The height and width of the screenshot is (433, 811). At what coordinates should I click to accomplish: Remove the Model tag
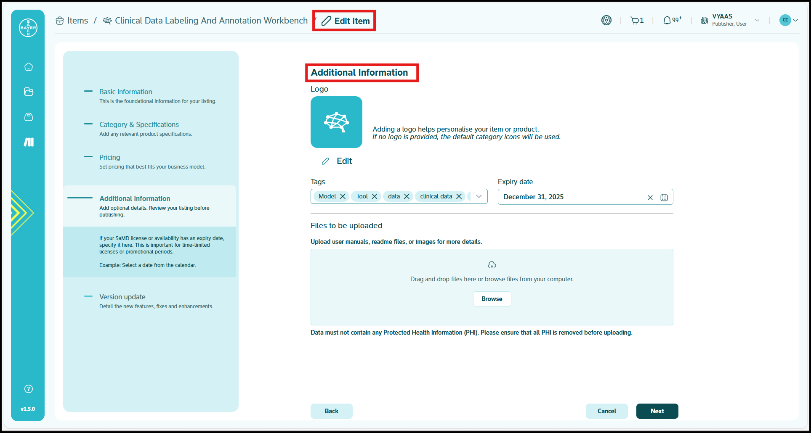point(343,196)
